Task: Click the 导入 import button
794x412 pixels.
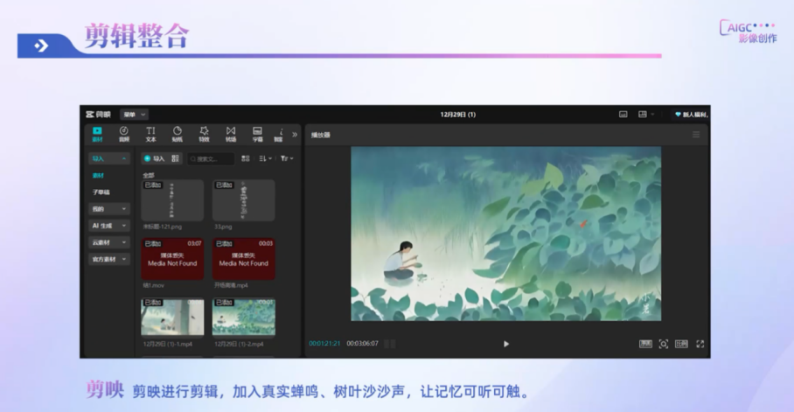Action: click(x=155, y=158)
